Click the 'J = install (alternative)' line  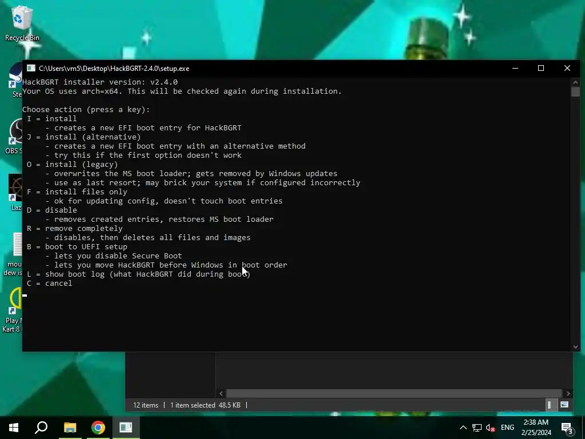coord(83,137)
